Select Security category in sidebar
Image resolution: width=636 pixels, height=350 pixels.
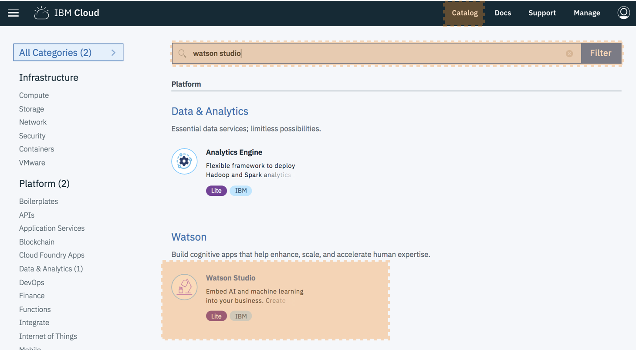(32, 136)
